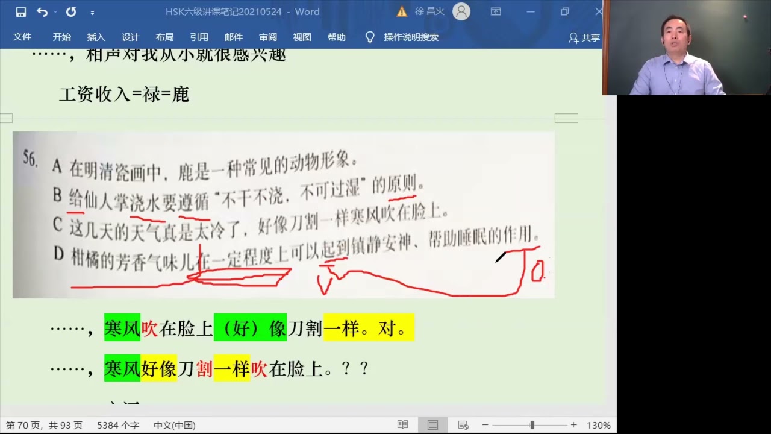Viewport: 771px width, 434px height.
Task: Click the line ending with 吹在脸上。？？
Action: (209, 368)
